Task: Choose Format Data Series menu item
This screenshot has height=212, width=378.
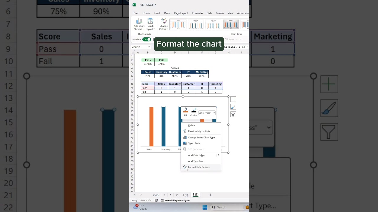Action: [x=201, y=167]
